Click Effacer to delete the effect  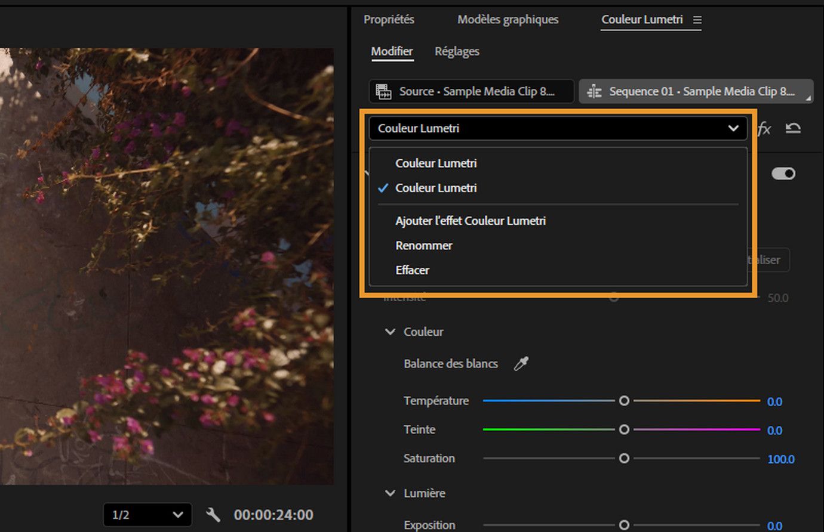[412, 270]
